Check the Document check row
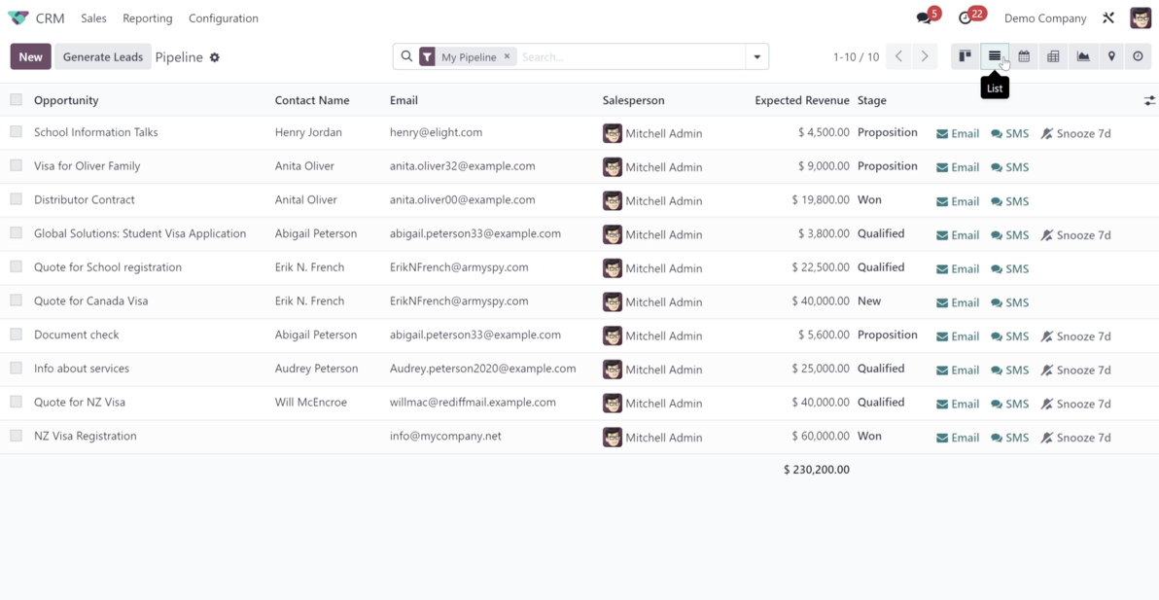Image resolution: width=1159 pixels, height=600 pixels. [17, 334]
